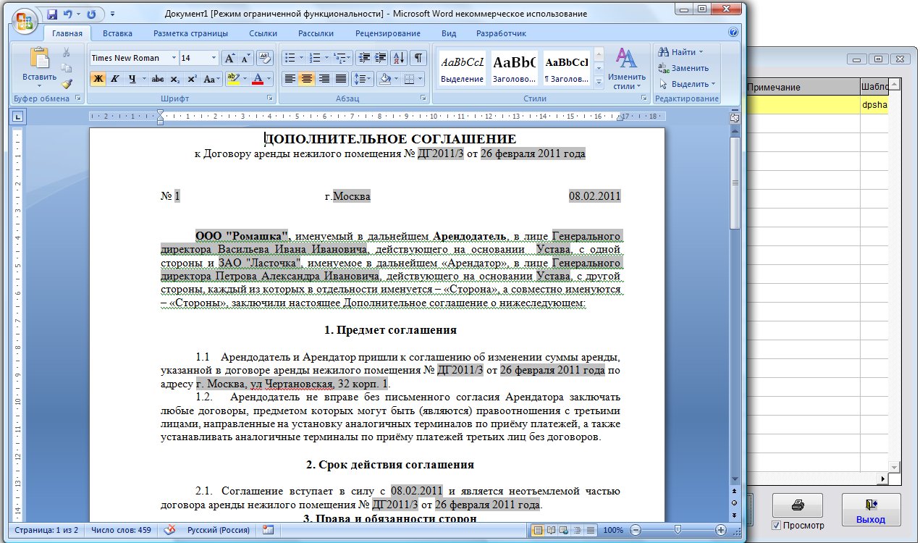Click the Word Help question mark icon
This screenshot has height=543, width=920.
coord(733,33)
